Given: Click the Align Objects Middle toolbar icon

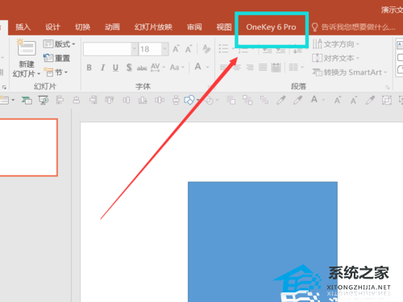Looking at the screenshot, I should coord(126,100).
